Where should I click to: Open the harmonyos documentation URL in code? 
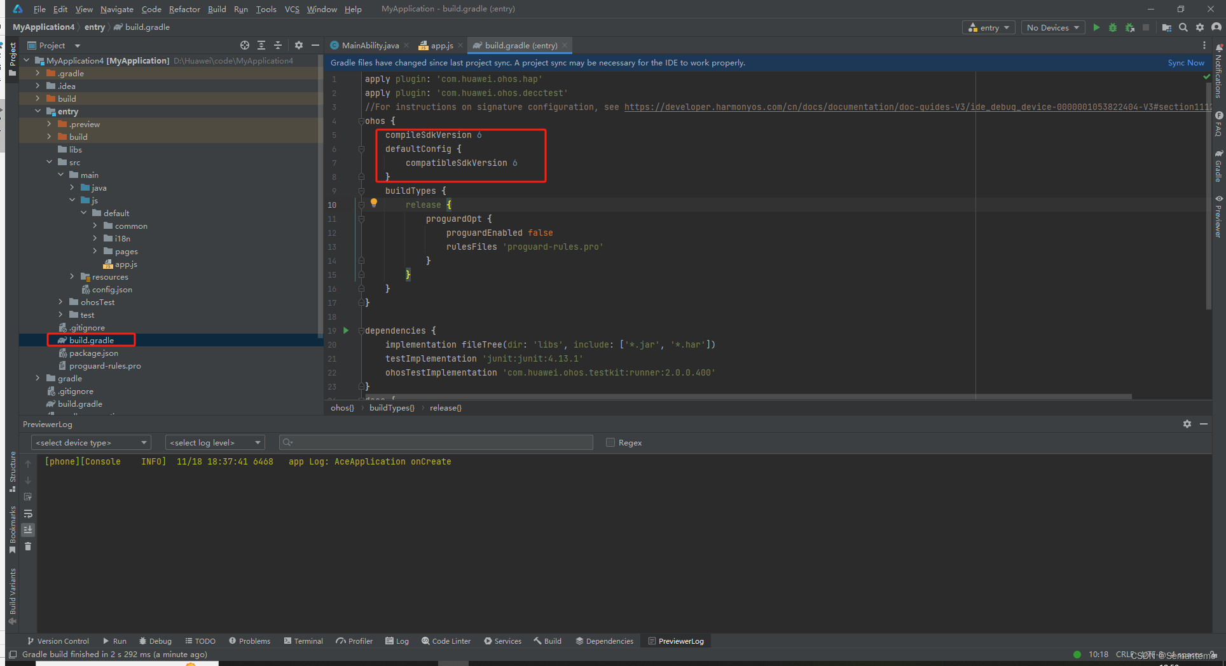[x=918, y=107]
